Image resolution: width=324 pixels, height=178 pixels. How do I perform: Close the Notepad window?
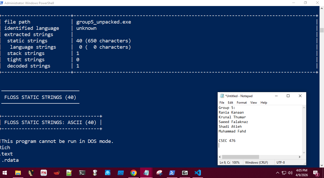[x=300, y=96]
